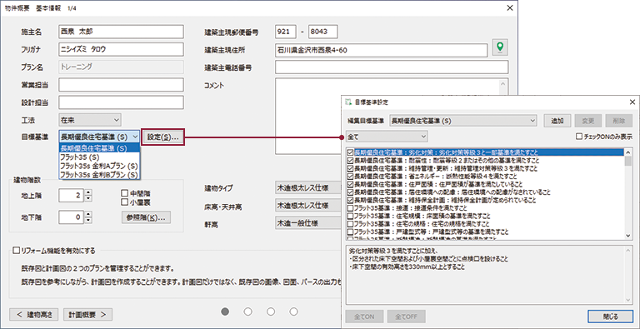Click the 全てON button

pyautogui.click(x=364, y=316)
